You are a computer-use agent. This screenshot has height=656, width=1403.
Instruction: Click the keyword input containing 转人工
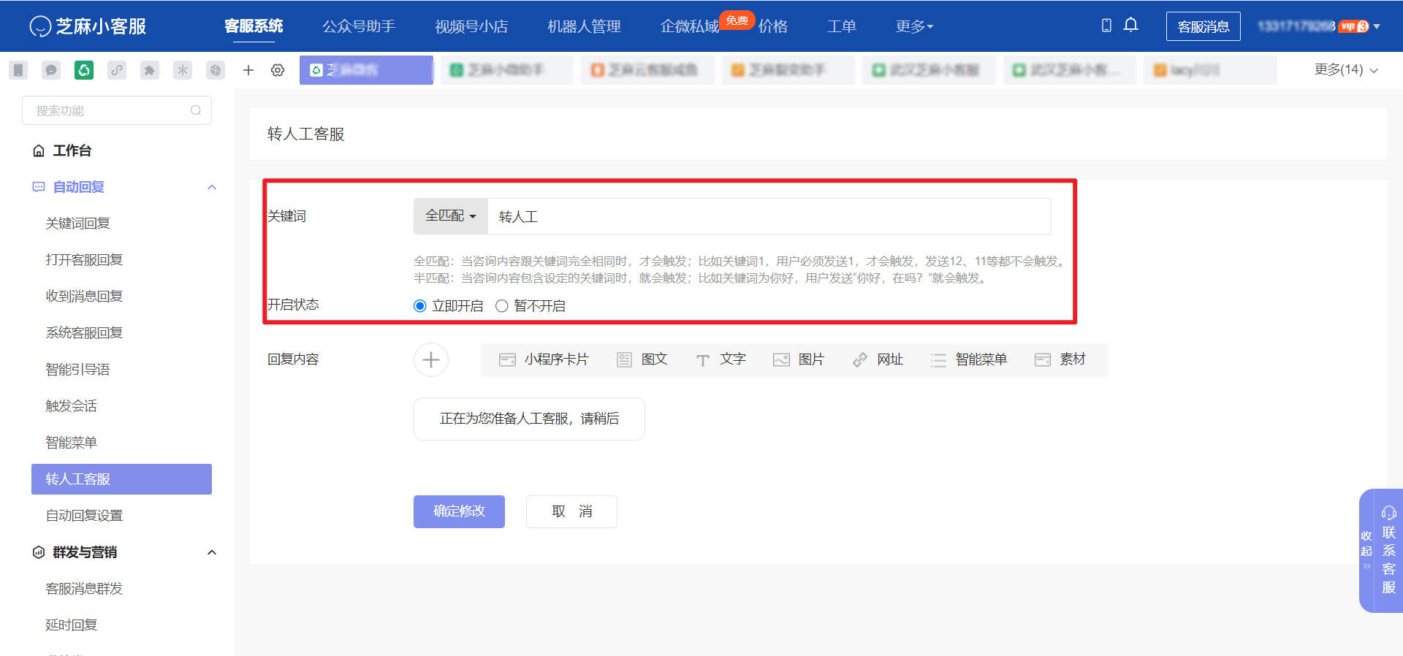point(769,216)
